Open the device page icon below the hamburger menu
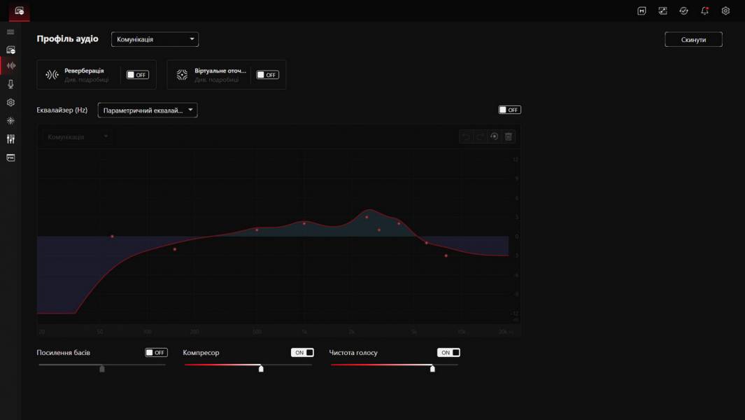 tap(10, 50)
